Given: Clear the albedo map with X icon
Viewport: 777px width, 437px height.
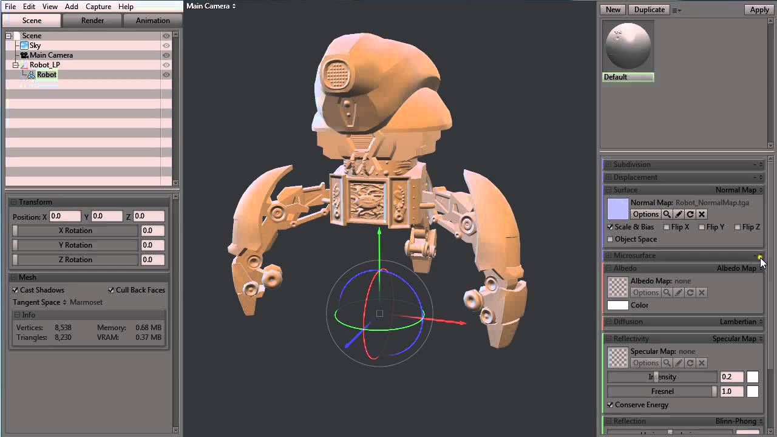Looking at the screenshot, I should (x=702, y=293).
